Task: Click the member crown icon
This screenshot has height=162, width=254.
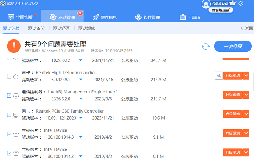Action: pos(232,3)
